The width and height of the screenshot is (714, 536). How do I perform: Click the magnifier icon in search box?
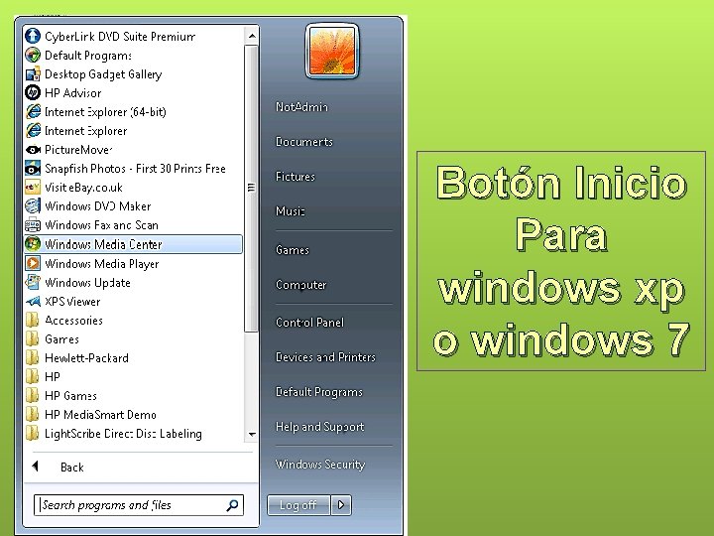pyautogui.click(x=232, y=505)
